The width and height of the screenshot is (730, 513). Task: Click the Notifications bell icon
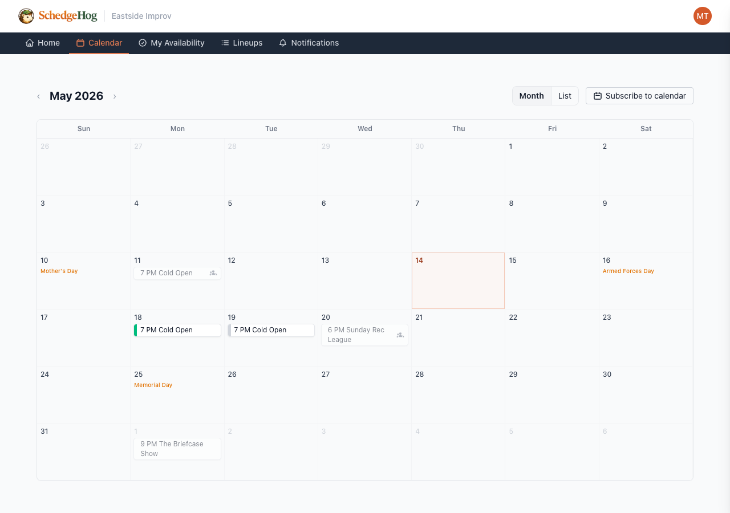[x=283, y=43]
